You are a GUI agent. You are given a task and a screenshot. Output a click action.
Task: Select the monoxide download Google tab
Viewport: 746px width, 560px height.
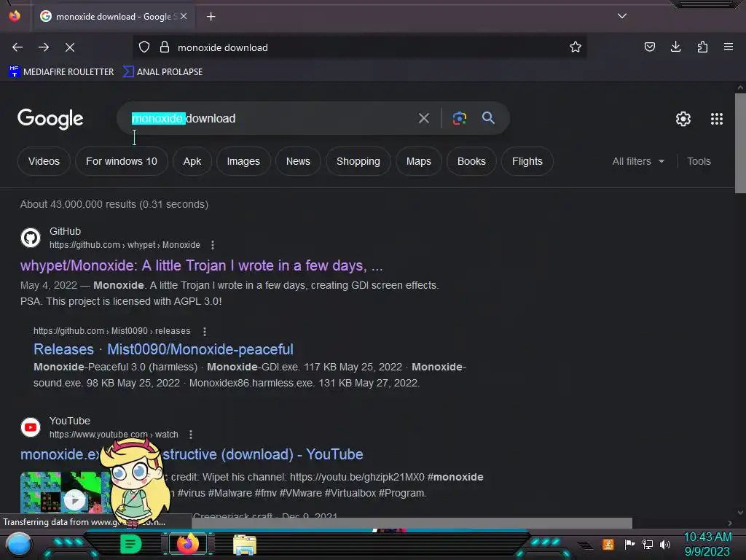(113, 17)
